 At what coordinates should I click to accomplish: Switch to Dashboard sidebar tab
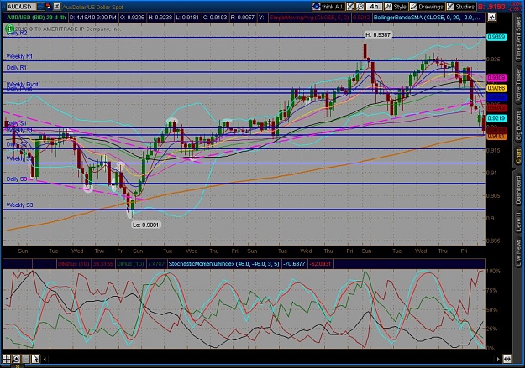point(518,189)
